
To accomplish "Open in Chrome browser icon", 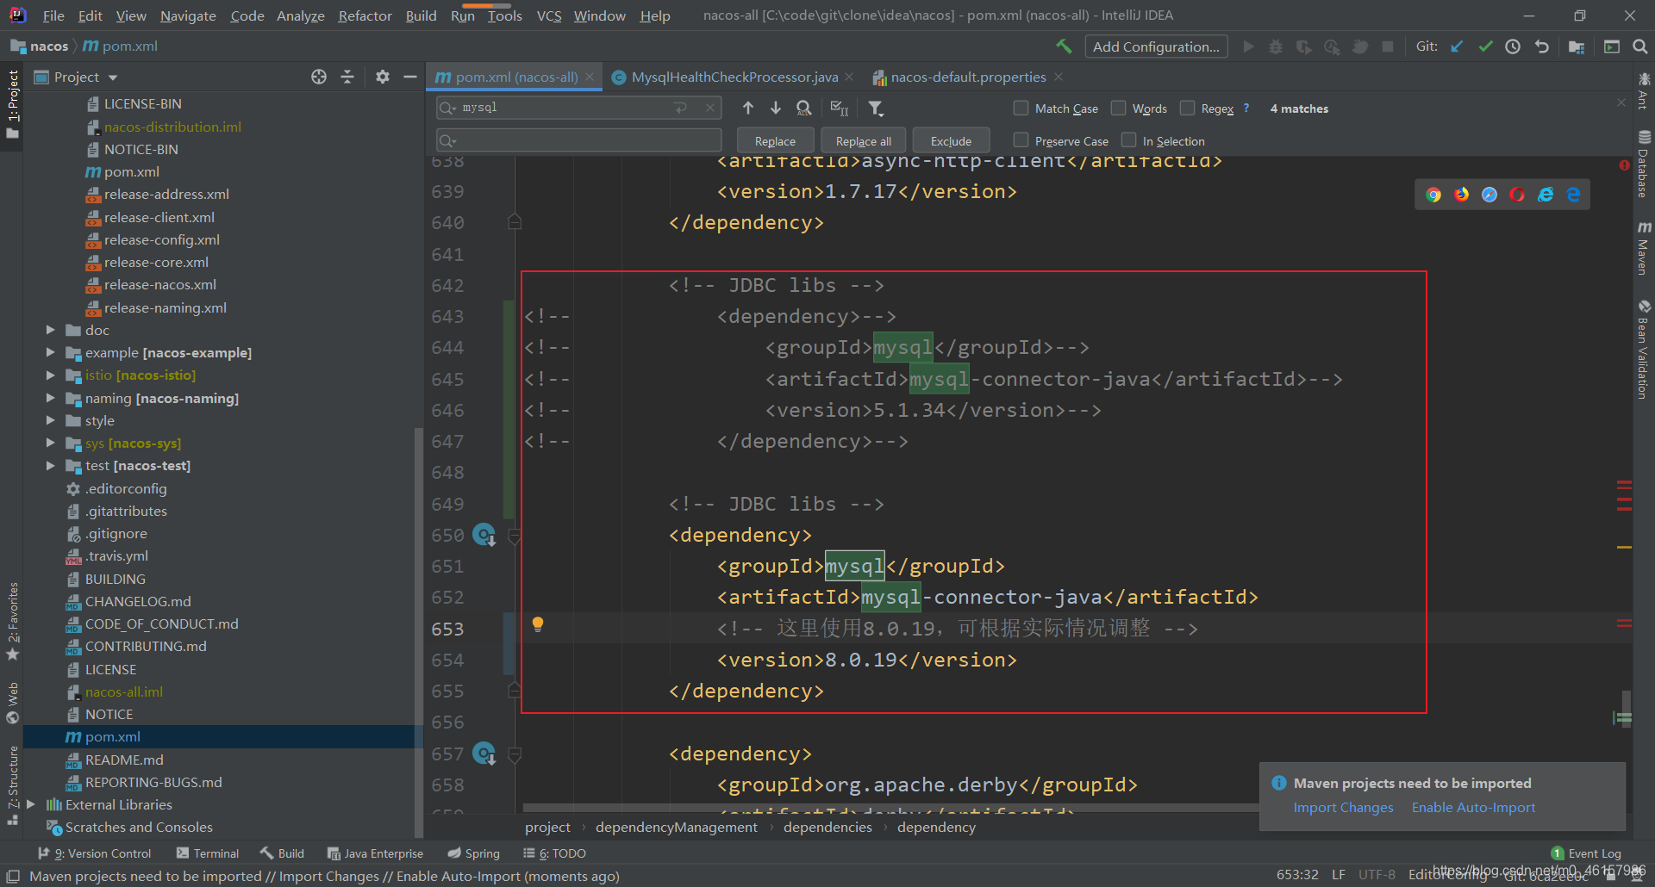I will pyautogui.click(x=1433, y=195).
